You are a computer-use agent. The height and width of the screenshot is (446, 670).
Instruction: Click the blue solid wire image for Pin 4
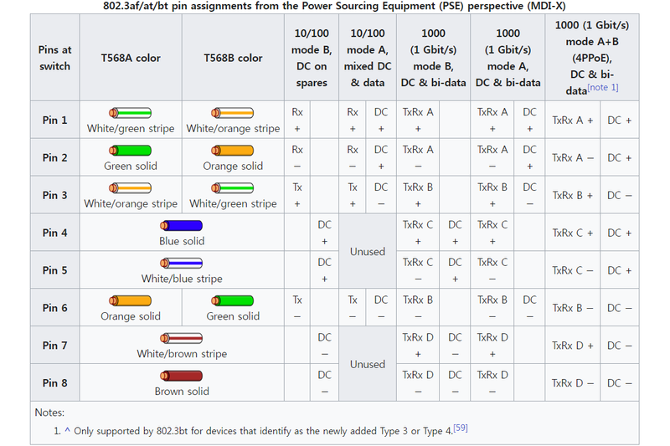click(182, 226)
